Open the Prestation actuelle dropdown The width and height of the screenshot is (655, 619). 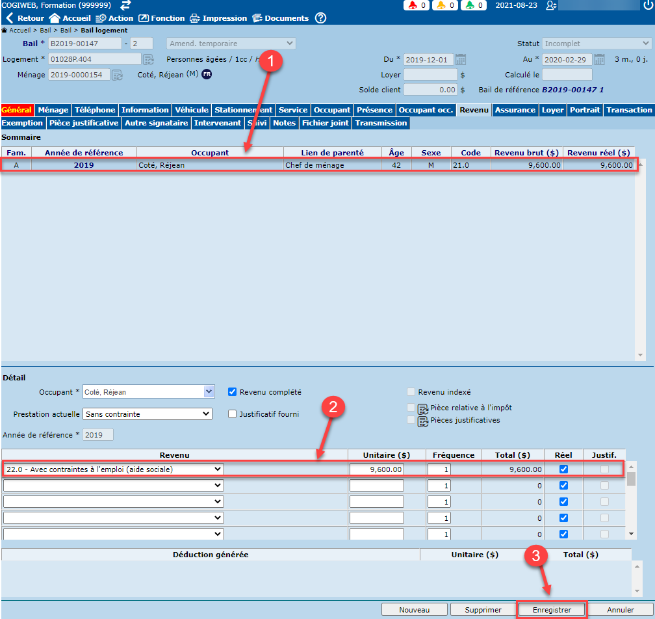pyautogui.click(x=206, y=414)
